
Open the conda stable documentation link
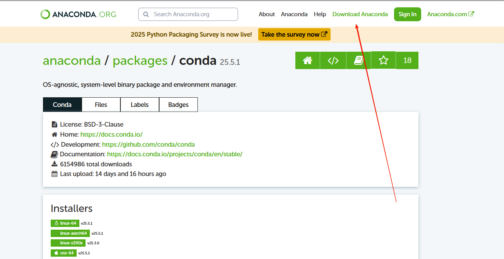coord(175,154)
